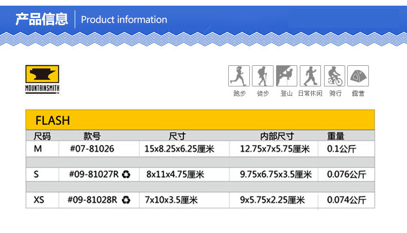Click the 徒步 label text
The width and height of the screenshot is (407, 233).
263,93
